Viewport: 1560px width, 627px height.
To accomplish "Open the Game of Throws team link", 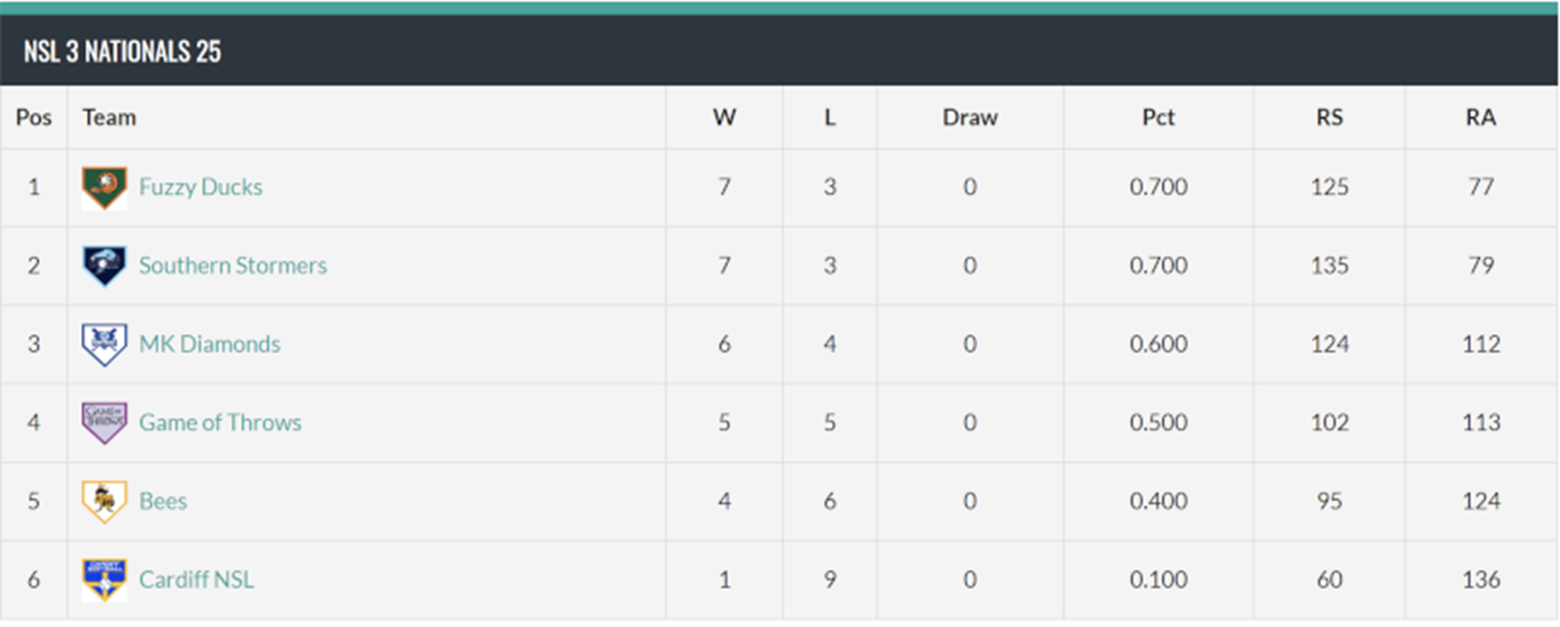I will pyautogui.click(x=220, y=422).
